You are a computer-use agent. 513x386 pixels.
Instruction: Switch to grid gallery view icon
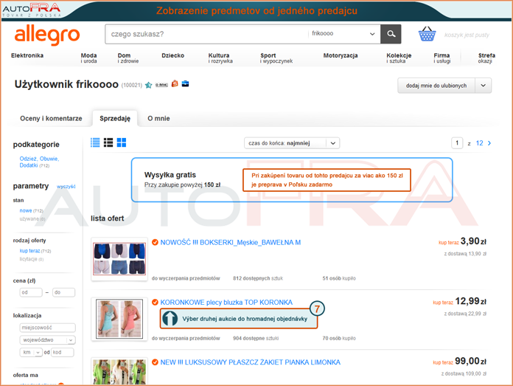[122, 142]
